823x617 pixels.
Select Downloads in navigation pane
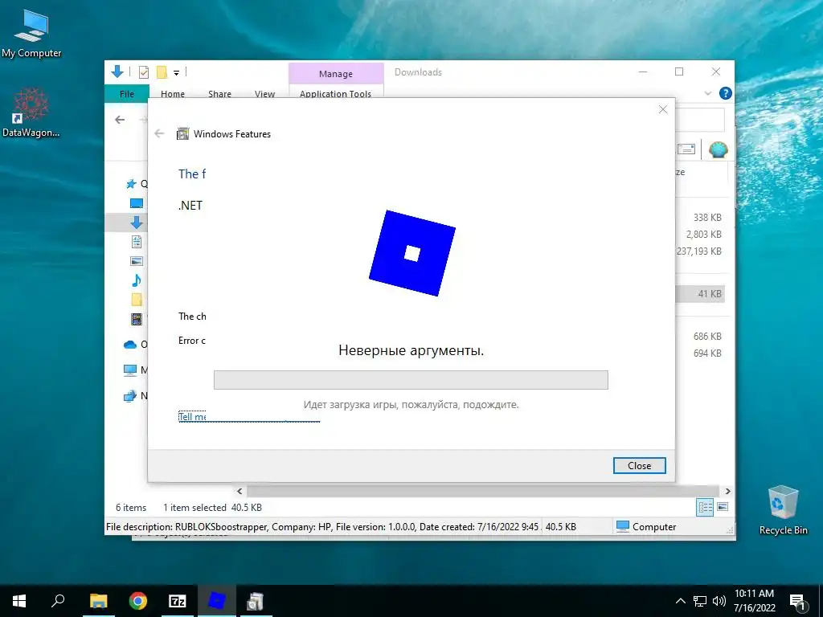click(137, 223)
